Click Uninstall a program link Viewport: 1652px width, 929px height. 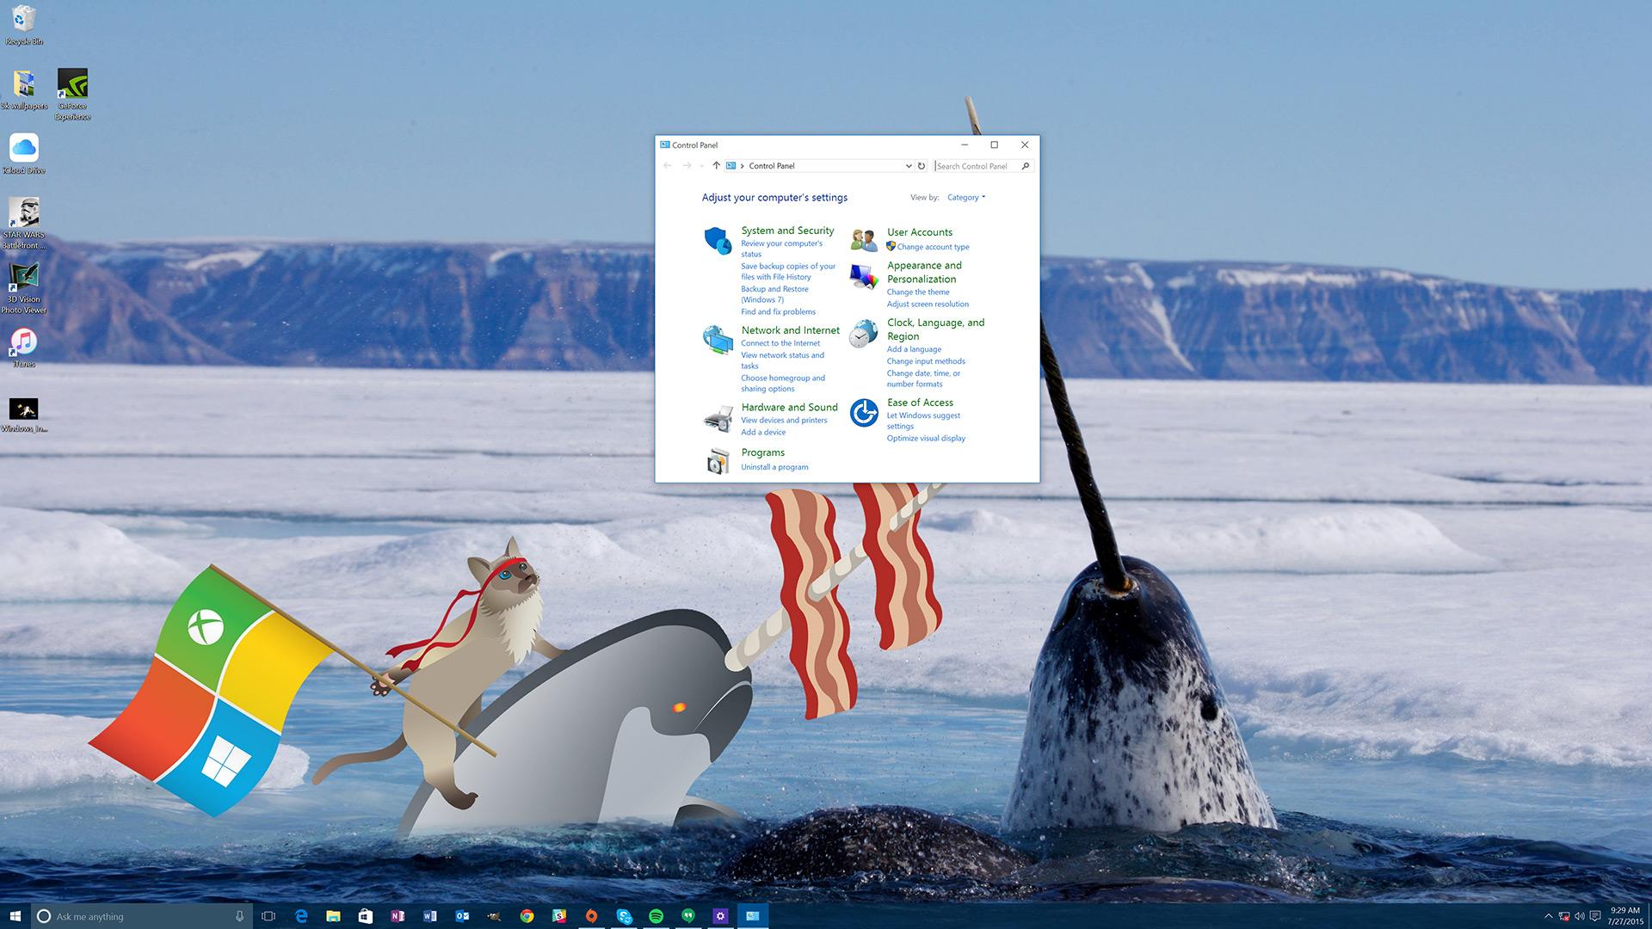click(774, 466)
